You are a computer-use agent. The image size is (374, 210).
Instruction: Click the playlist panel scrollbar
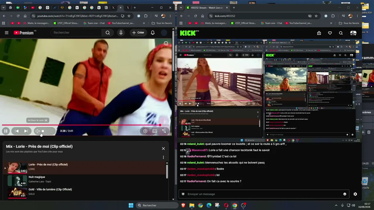(x=167, y=171)
